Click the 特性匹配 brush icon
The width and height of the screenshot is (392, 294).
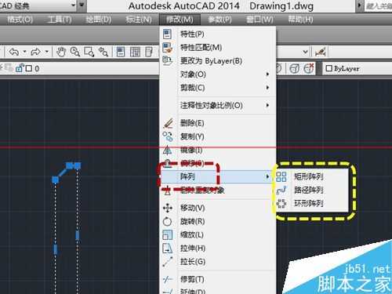pos(167,47)
